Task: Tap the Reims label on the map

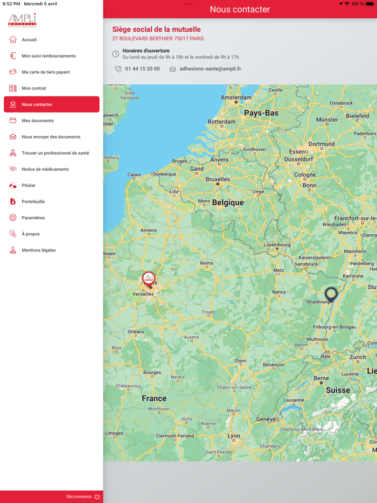Action: pyautogui.click(x=207, y=263)
